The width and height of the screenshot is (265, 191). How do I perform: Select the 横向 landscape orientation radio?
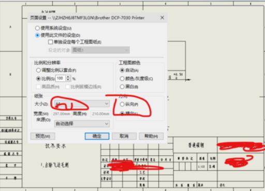122,113
